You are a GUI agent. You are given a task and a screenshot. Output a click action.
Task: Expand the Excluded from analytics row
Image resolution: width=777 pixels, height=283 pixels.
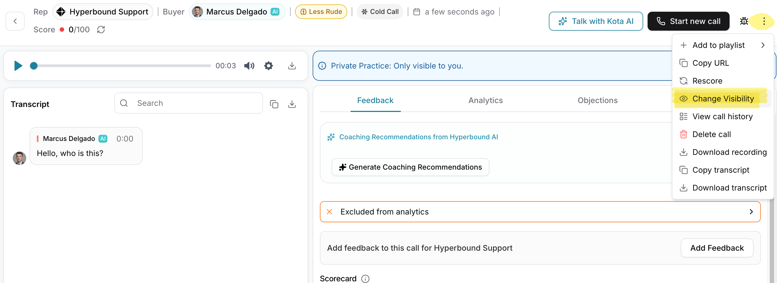tap(540, 212)
